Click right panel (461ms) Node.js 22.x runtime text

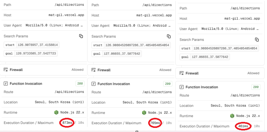tap(248, 116)
